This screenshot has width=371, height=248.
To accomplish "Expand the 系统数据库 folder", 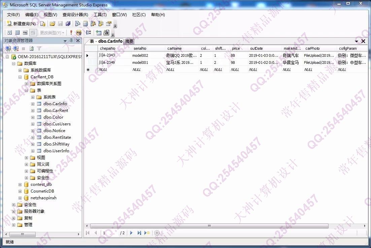I will 20,70.
